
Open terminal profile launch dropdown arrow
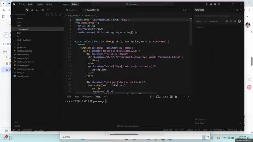(153, 97)
